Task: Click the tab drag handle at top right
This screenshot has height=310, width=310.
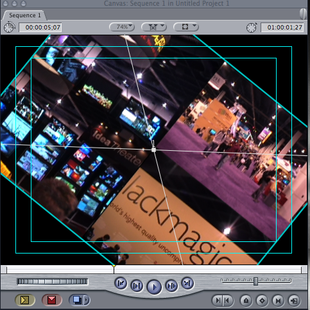Action: click(303, 14)
